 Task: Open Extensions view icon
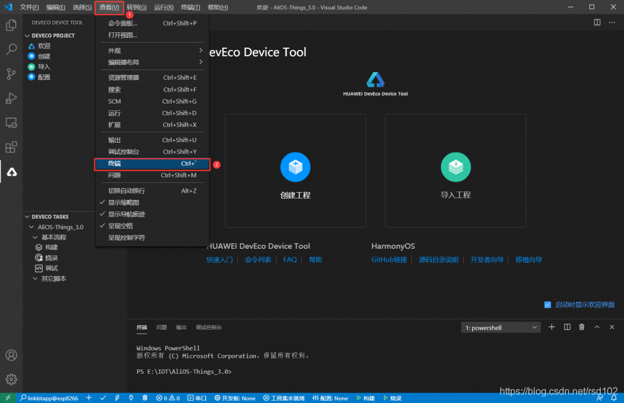[11, 148]
